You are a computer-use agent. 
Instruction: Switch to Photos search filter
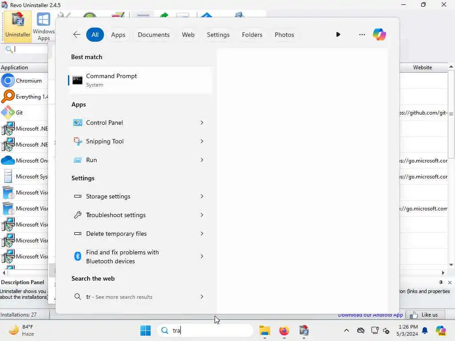click(284, 35)
